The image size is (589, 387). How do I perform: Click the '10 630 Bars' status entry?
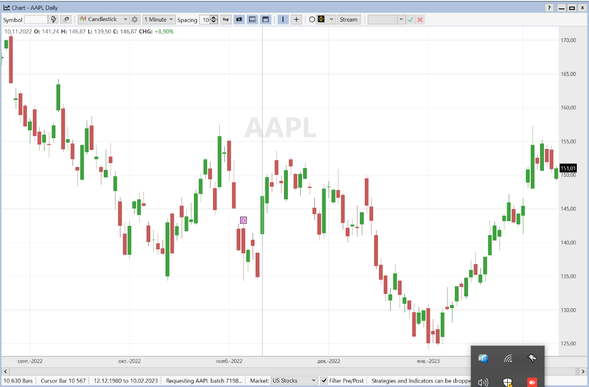(18, 381)
